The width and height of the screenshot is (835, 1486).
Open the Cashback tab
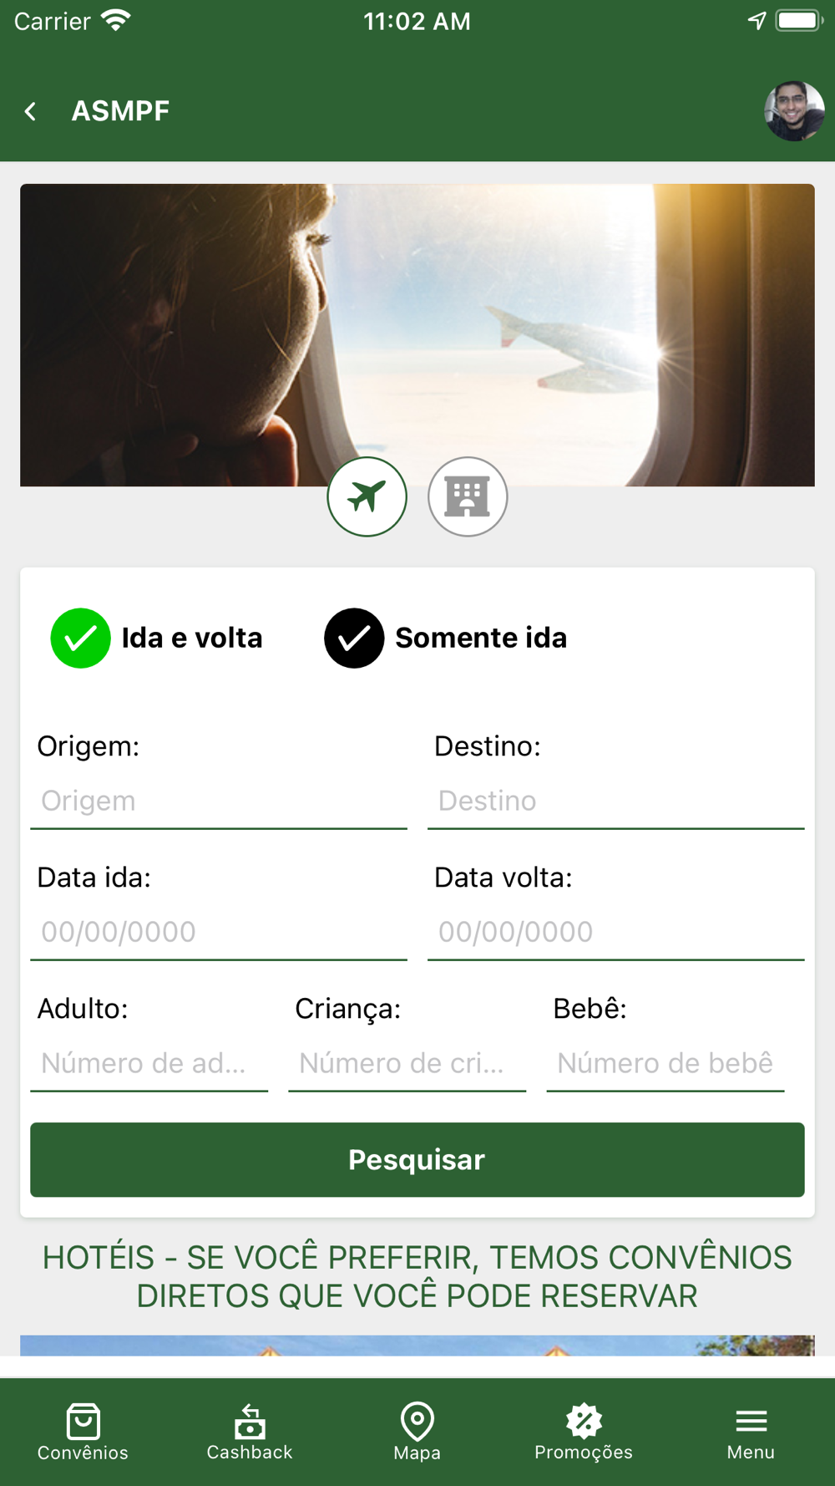[250, 1432]
